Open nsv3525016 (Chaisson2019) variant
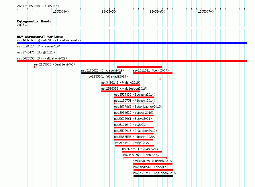Screen dimensions: 255x187 coord(136,131)
